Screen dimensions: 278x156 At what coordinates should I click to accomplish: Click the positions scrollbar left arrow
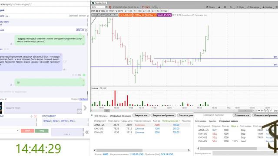click(95, 150)
